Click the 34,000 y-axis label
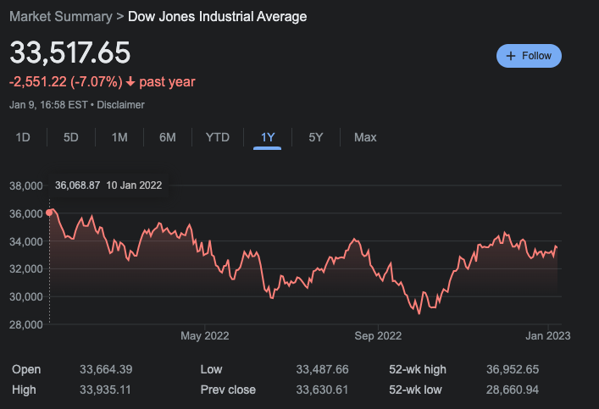The height and width of the screenshot is (409, 599). point(26,241)
